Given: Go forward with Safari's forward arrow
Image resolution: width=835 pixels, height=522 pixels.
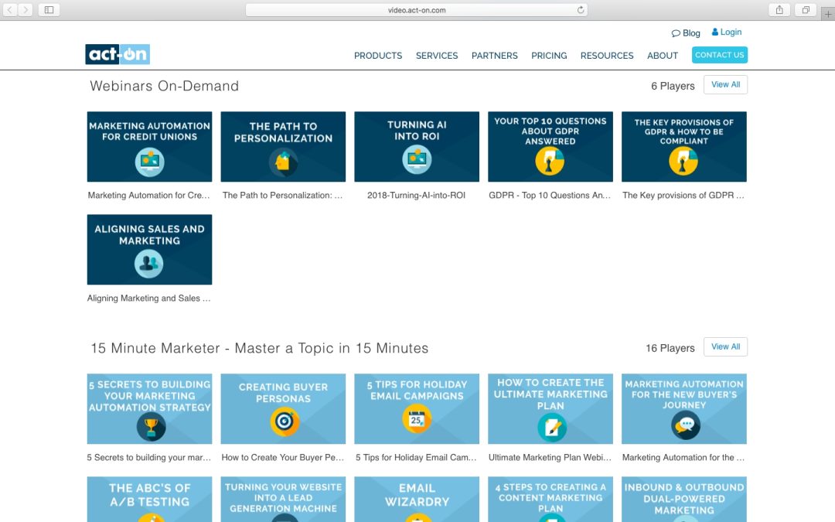Looking at the screenshot, I should (x=25, y=9).
